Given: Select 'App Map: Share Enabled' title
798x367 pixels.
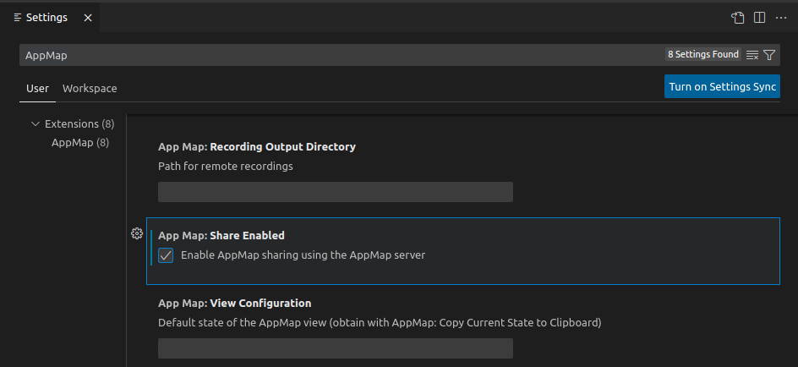Looking at the screenshot, I should (x=221, y=236).
